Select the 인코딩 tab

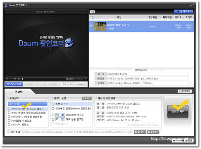coord(18,92)
